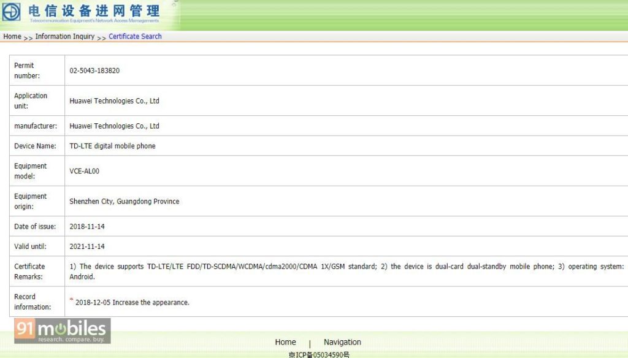Screen dimensions: 628x358
Task: Click the ICP 05034590 registration link
Action: [319, 354]
